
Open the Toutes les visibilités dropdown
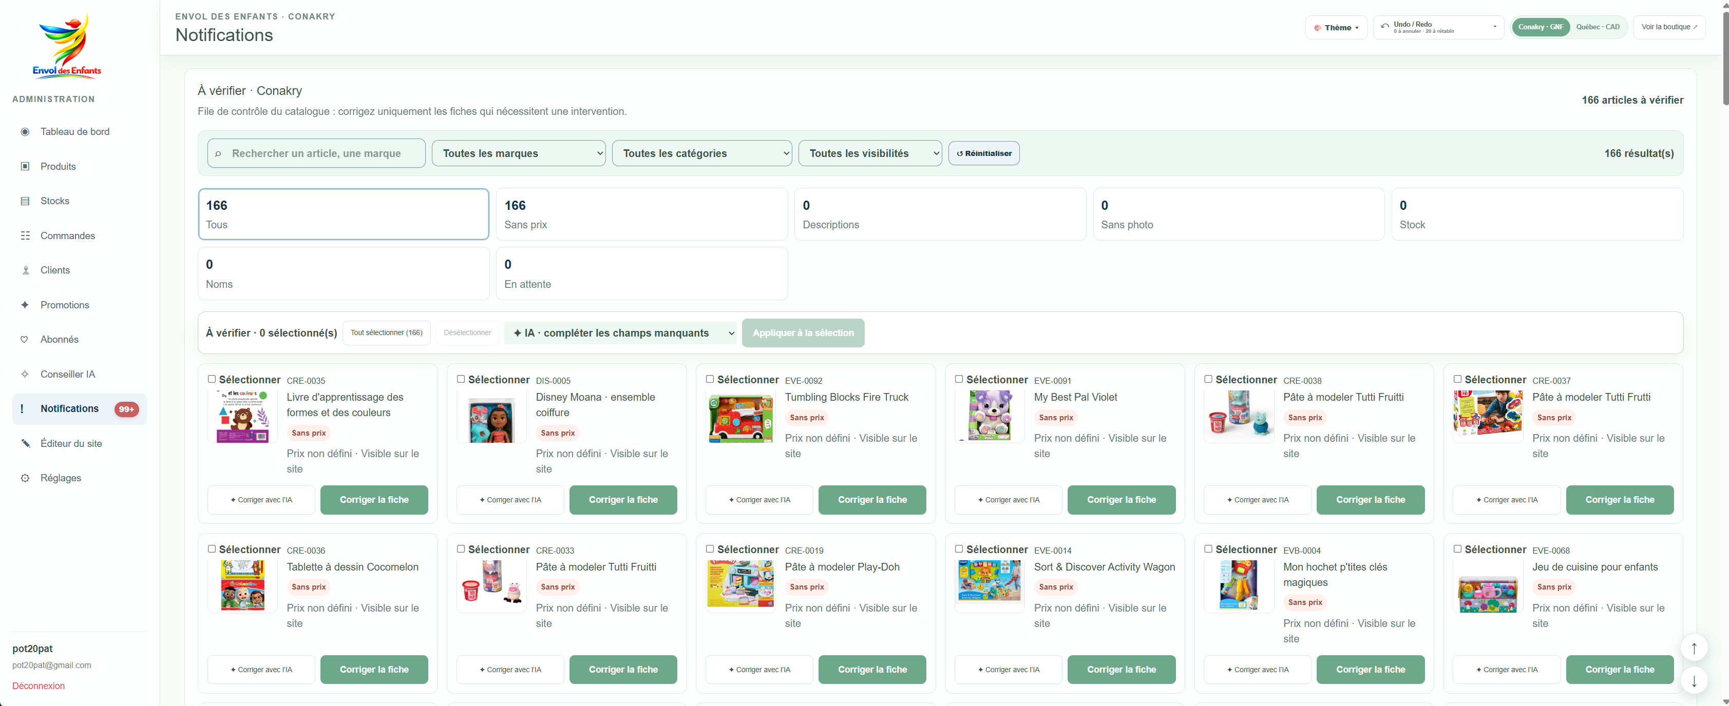click(870, 153)
